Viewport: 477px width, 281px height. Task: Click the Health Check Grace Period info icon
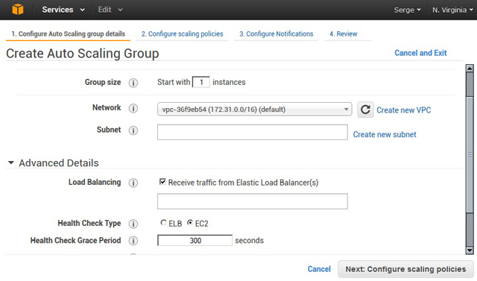(133, 241)
